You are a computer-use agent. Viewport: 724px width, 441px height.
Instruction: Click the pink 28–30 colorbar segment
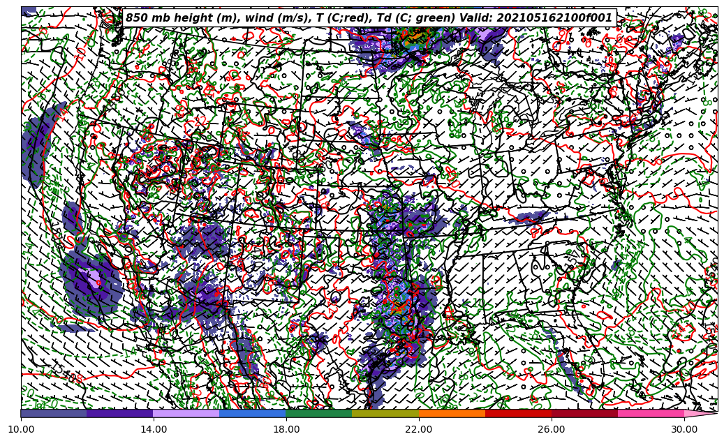651,413
